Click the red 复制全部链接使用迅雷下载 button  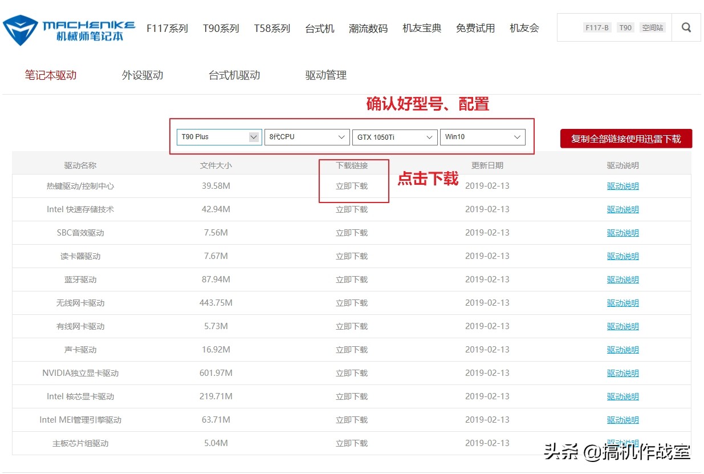pos(626,138)
